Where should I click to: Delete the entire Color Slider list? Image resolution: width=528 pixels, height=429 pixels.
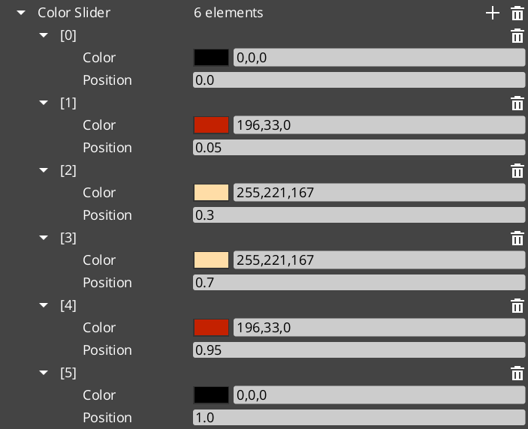[x=517, y=13]
